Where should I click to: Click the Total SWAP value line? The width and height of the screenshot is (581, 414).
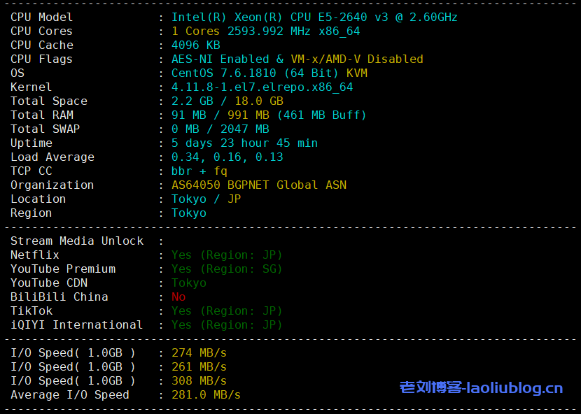click(x=220, y=129)
